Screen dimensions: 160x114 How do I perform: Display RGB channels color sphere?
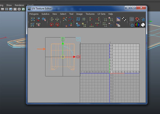tap(137, 25)
